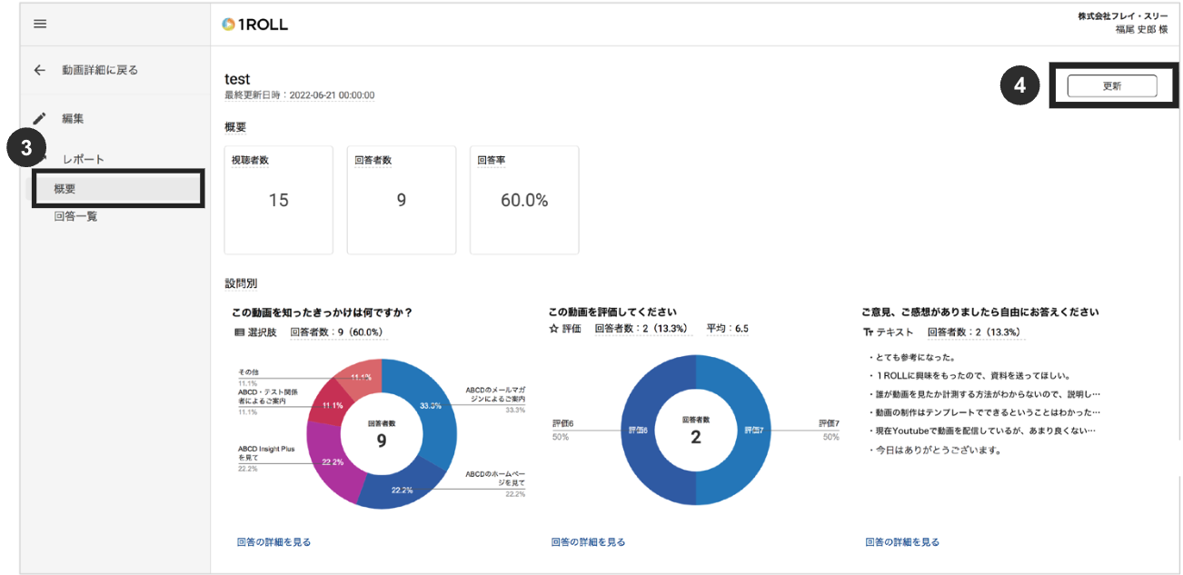Open 回答の詳細を見る under the first question chart
The height and width of the screenshot is (575, 1183).
point(275,541)
